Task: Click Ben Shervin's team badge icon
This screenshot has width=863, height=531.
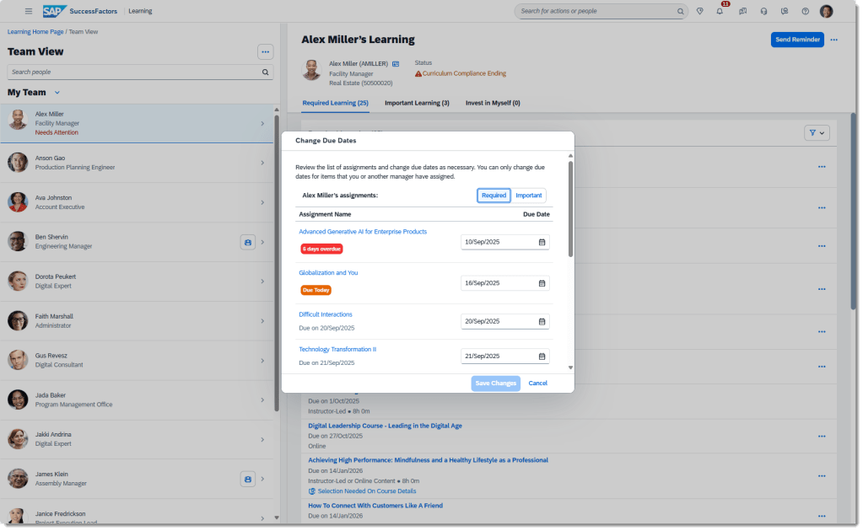Action: pos(248,242)
